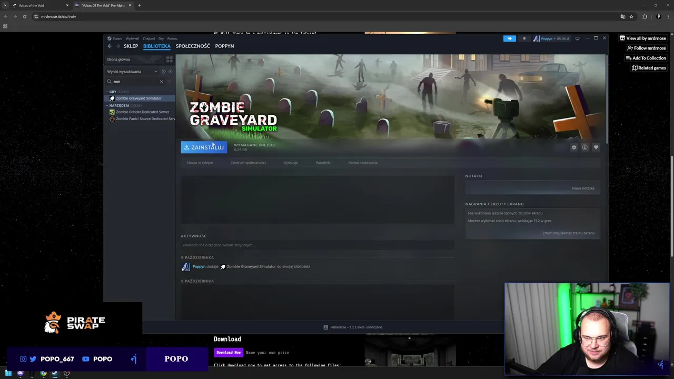Open the Pomoc menu
Viewport: 674px width, 379px height.
(172, 38)
